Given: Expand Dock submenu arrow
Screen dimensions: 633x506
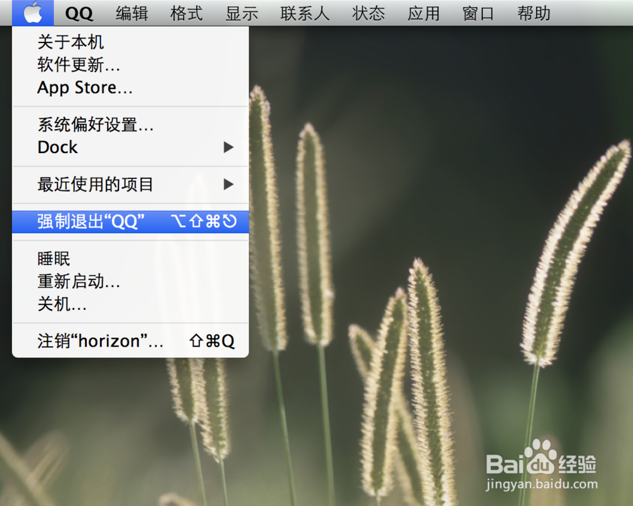Looking at the screenshot, I should (229, 147).
